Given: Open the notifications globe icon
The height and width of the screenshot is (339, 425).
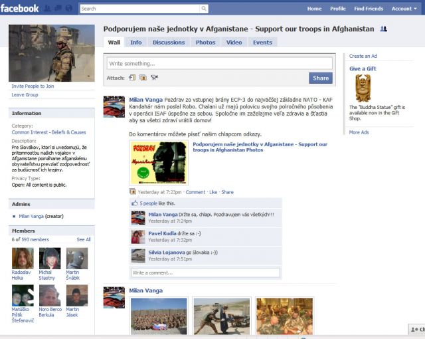Looking at the screenshot, I should [x=69, y=9].
